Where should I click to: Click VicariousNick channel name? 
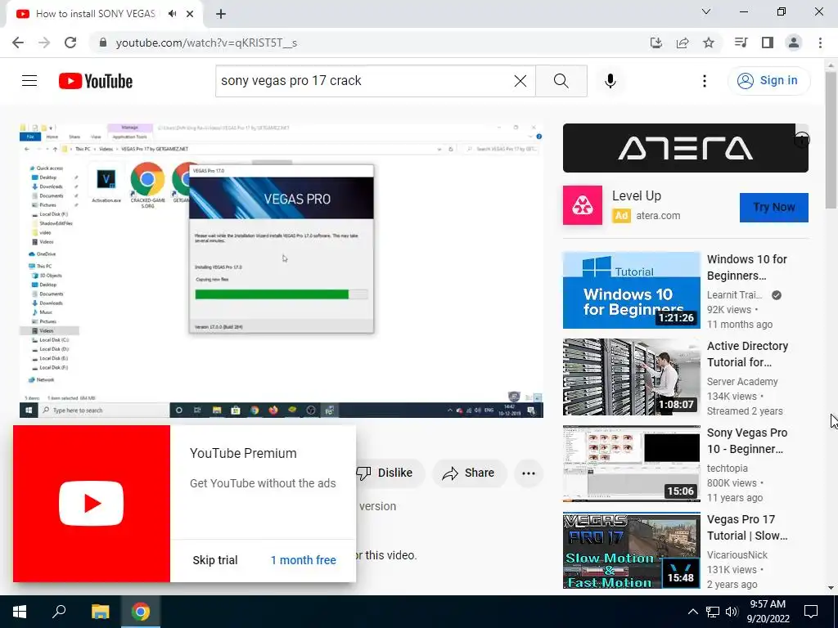[737, 555]
